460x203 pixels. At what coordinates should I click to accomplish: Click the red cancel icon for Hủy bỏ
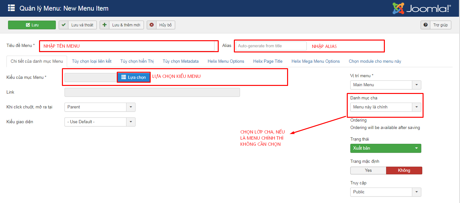(x=152, y=25)
